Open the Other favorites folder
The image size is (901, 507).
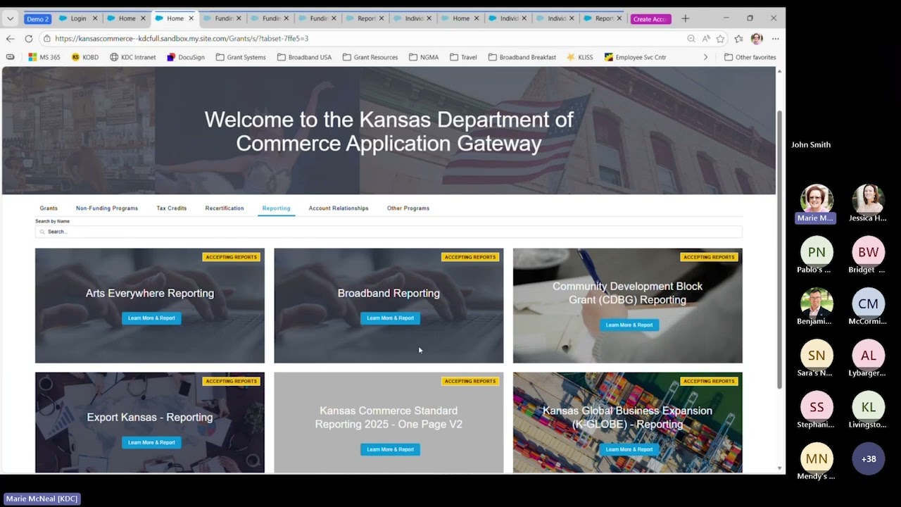[750, 57]
